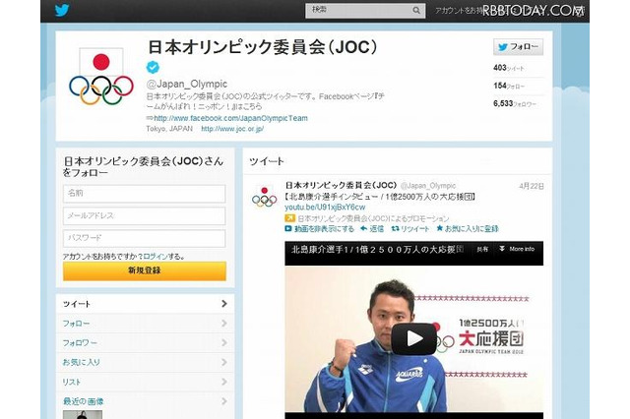Click the 4月22日 tweet date
The image size is (630, 419).
(x=532, y=186)
